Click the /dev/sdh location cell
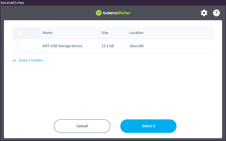Viewport: 226px width, 141px height. [x=136, y=46]
